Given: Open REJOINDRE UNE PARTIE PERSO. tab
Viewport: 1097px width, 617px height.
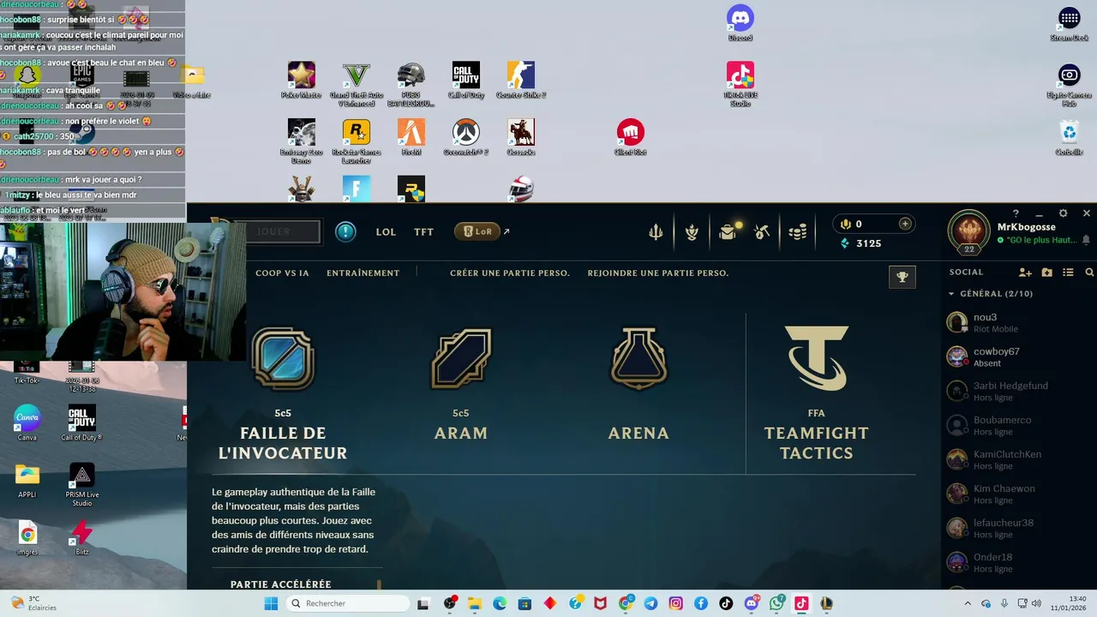Looking at the screenshot, I should pyautogui.click(x=657, y=273).
